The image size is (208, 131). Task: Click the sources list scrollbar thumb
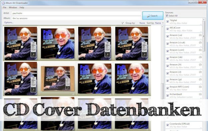[x=204, y=36]
